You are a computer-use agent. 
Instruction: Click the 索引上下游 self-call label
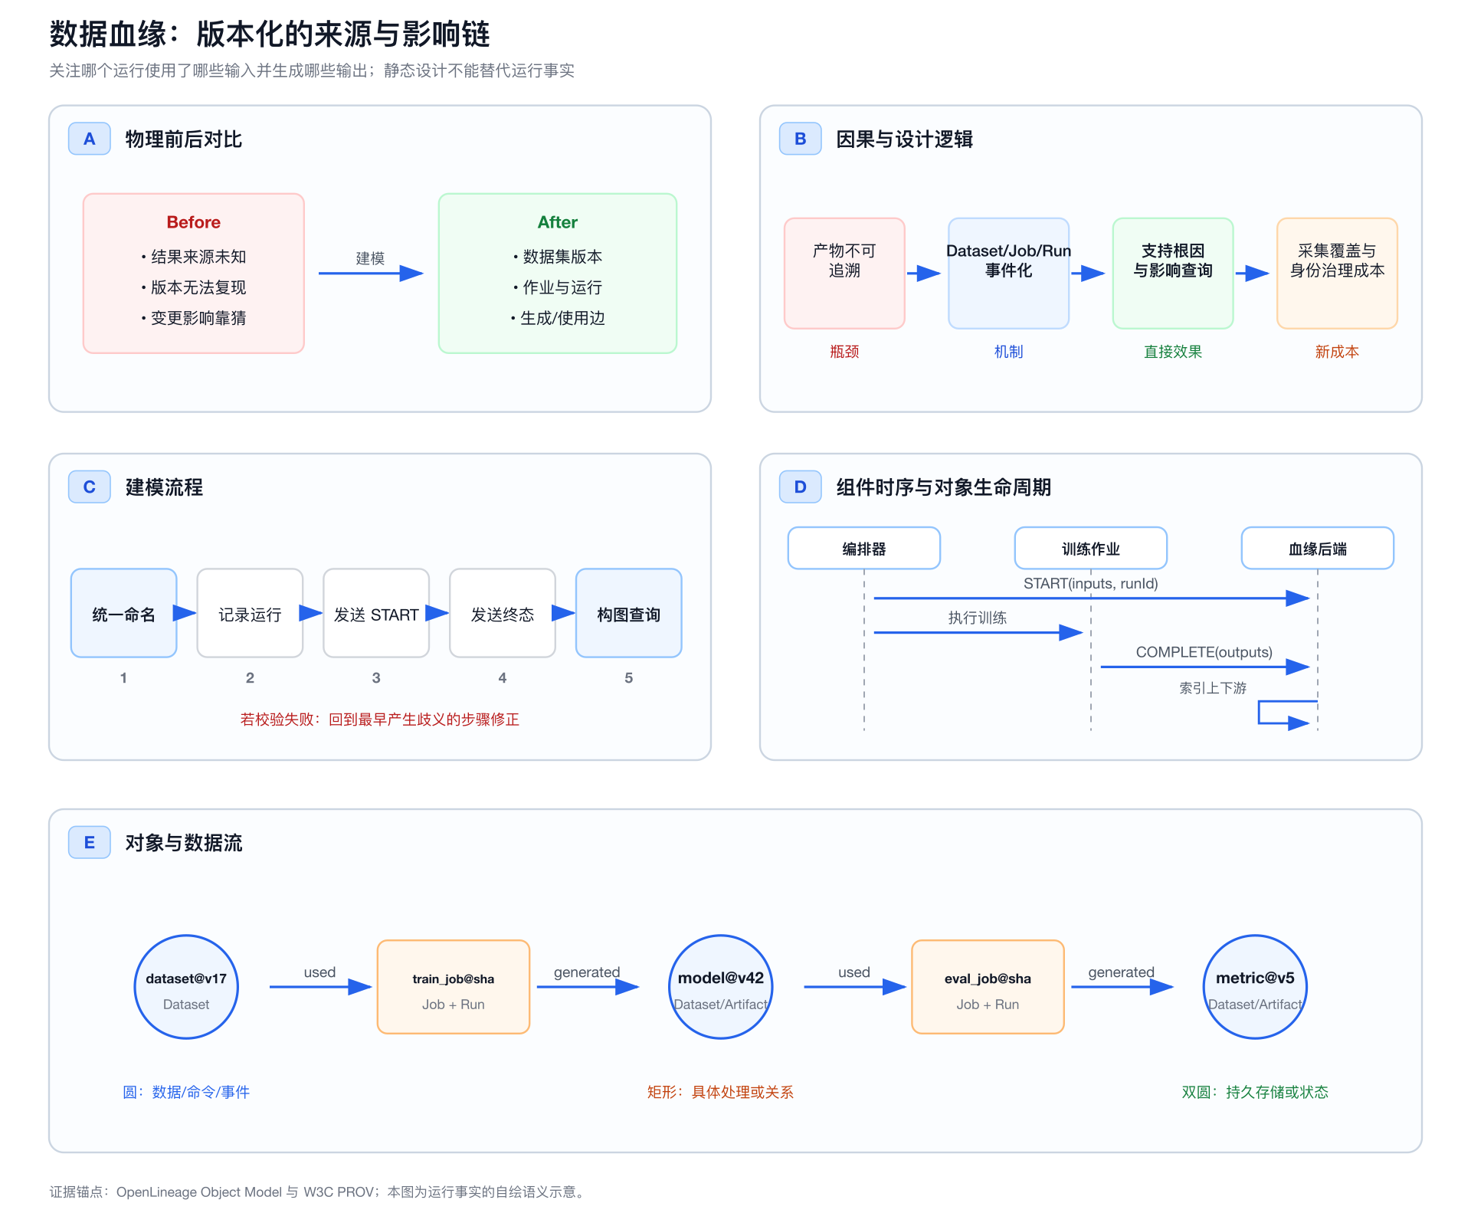[x=1213, y=688]
